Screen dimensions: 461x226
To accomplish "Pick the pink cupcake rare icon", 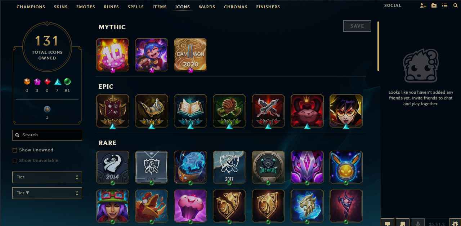I will point(191,206).
